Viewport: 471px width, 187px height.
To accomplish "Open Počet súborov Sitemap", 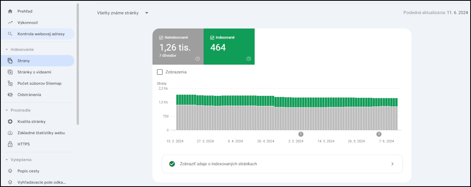I will (37, 83).
